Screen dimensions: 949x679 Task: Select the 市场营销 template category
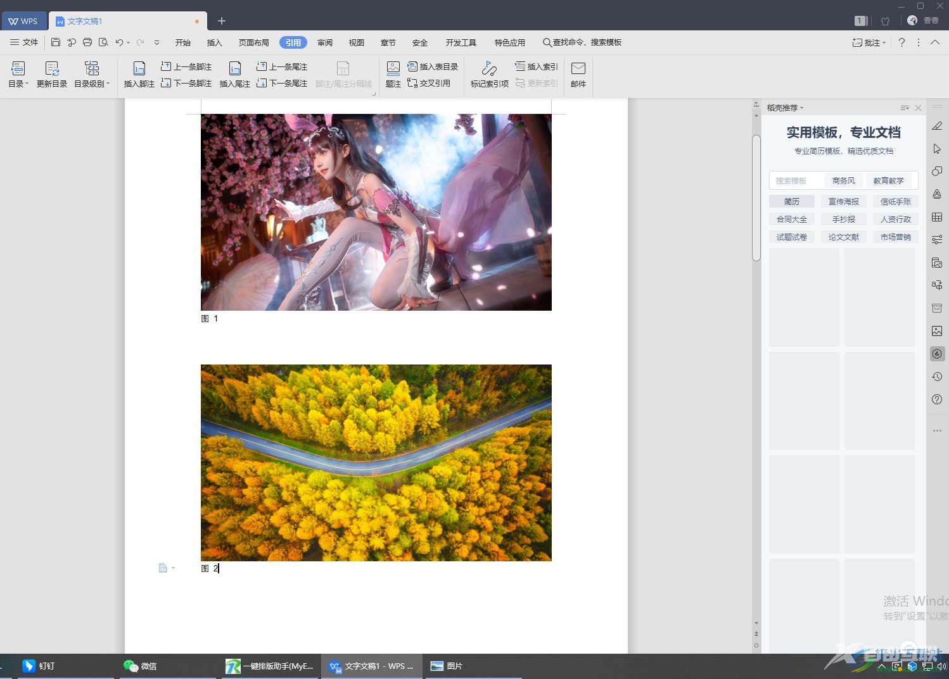click(896, 237)
